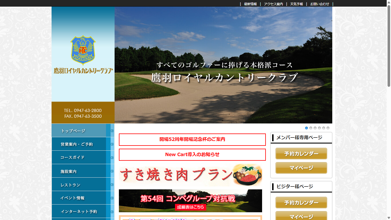
Task: Click the Takaha Royal Country Club crest logo
Action: coord(83,50)
